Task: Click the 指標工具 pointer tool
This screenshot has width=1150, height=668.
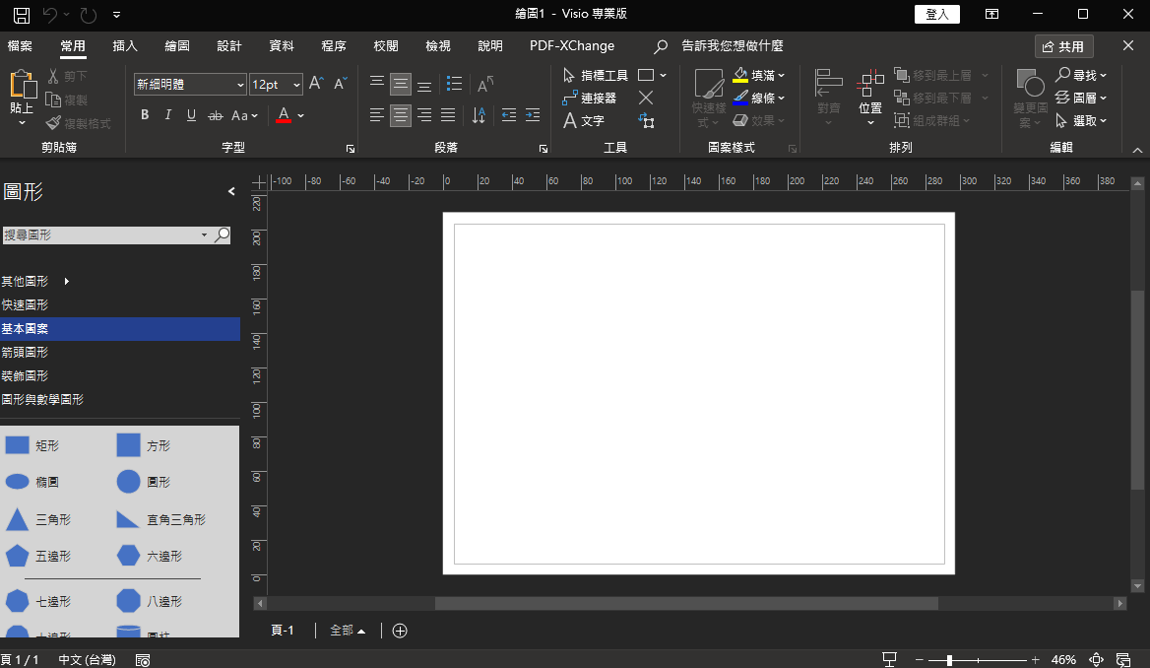Action: [595, 75]
